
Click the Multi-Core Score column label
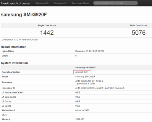tap(139, 25)
